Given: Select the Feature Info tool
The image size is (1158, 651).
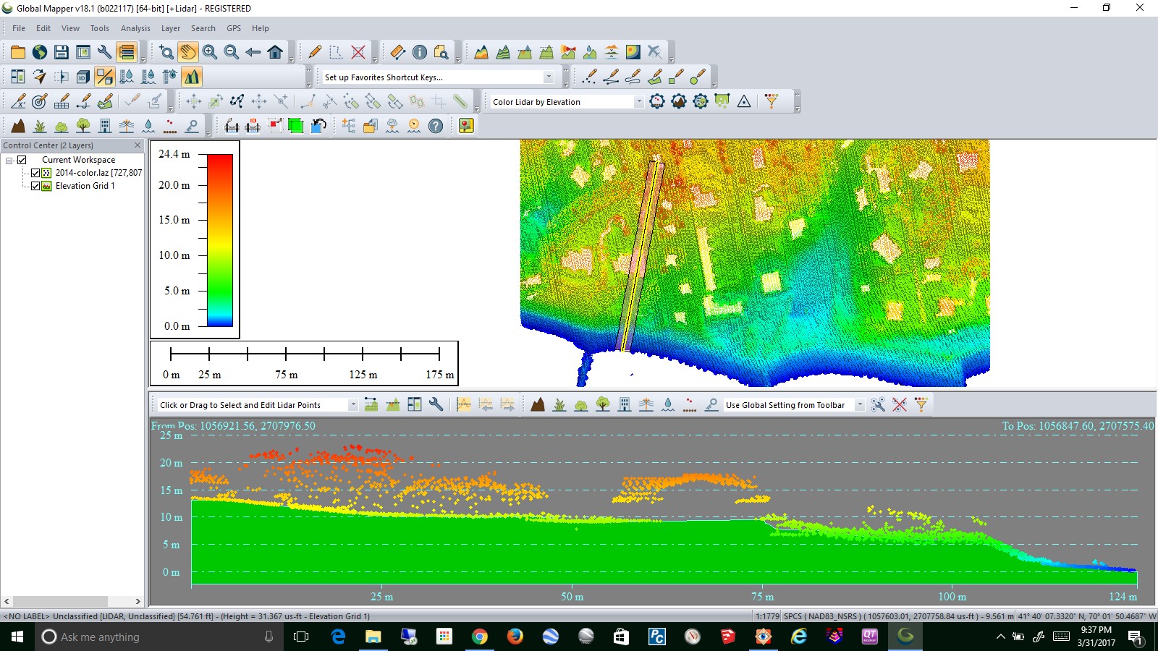Looking at the screenshot, I should coord(419,52).
